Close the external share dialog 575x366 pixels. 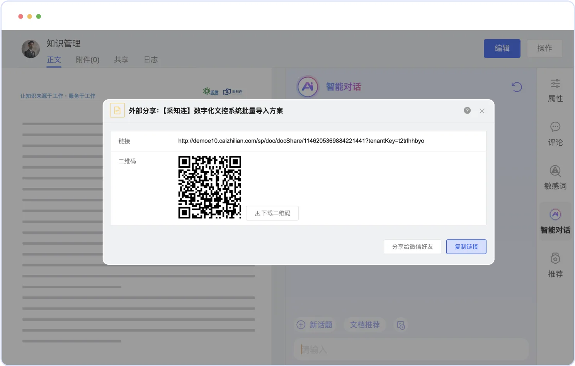point(482,111)
